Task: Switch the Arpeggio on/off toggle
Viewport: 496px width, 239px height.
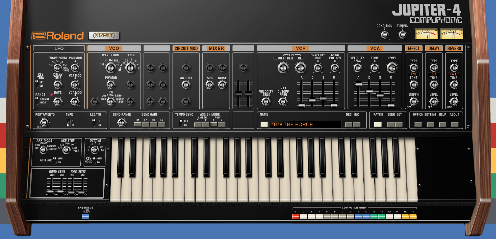Action: 55,160
